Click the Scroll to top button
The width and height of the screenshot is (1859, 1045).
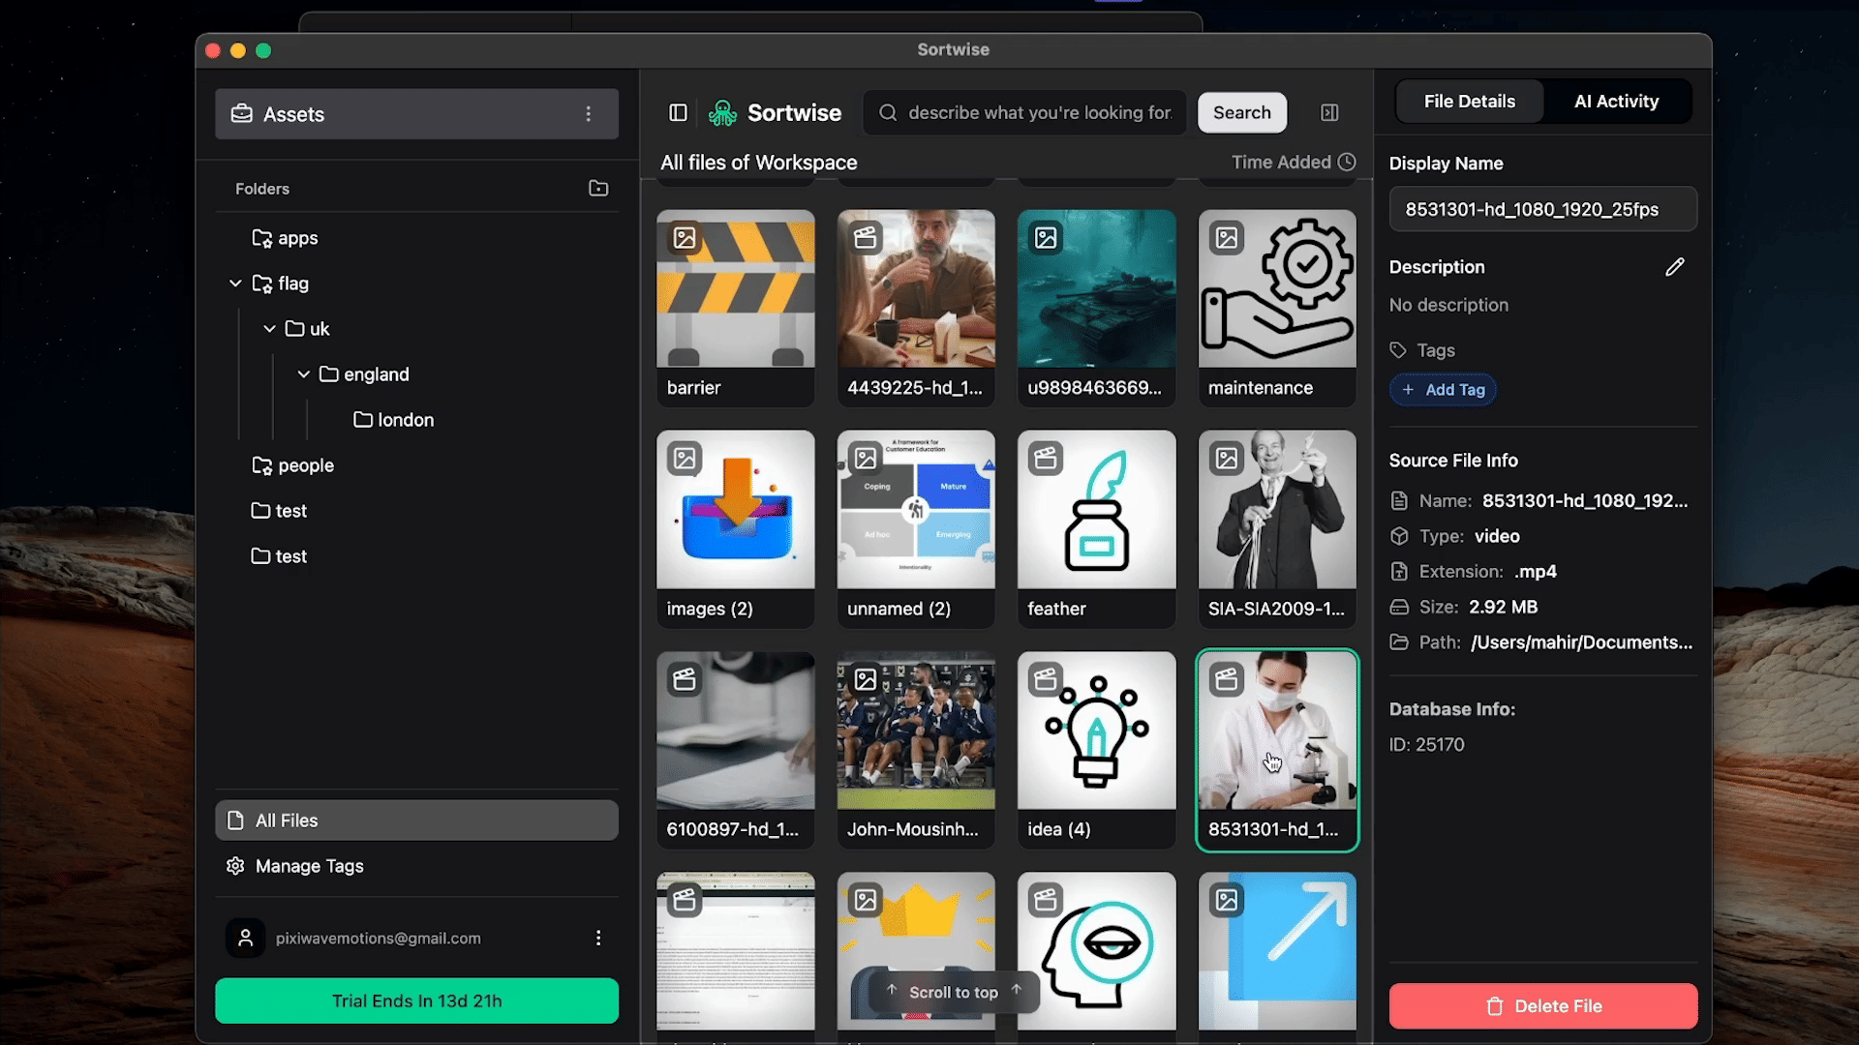point(954,992)
